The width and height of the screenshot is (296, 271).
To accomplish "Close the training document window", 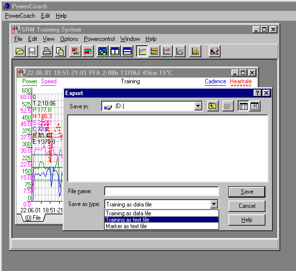I will (x=252, y=73).
